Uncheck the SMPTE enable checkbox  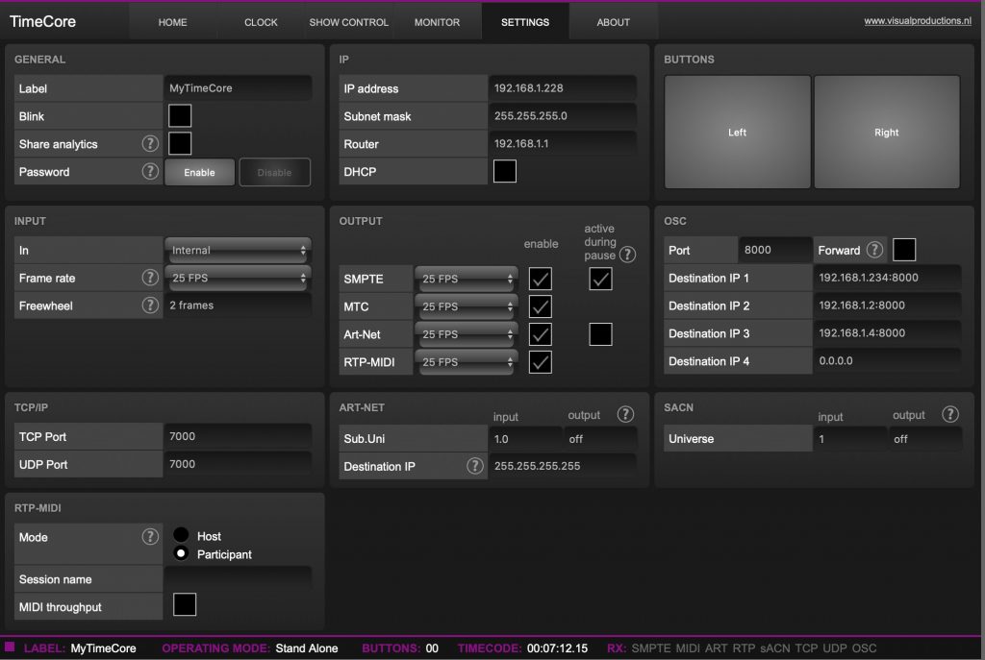[541, 279]
